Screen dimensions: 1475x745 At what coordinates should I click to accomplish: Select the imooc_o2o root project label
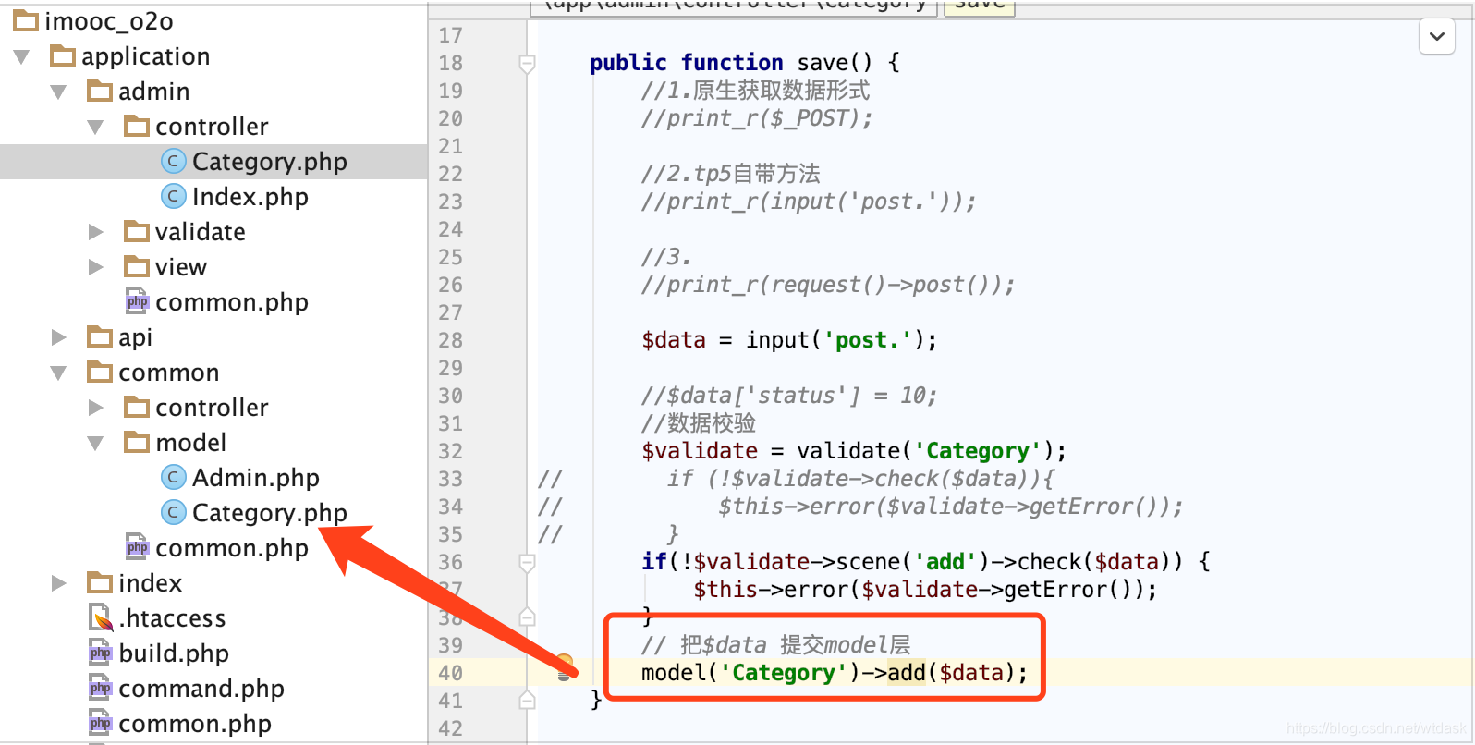point(108,20)
